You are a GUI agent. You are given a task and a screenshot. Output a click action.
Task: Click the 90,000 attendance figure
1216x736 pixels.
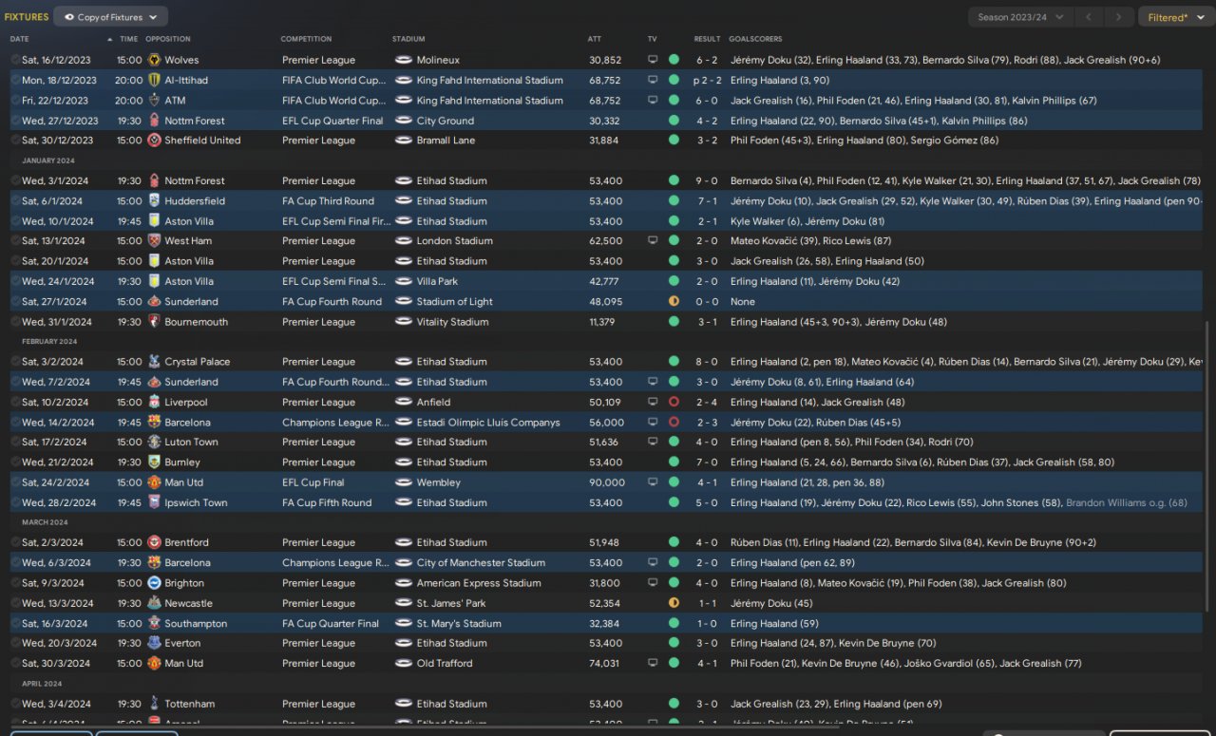point(607,482)
